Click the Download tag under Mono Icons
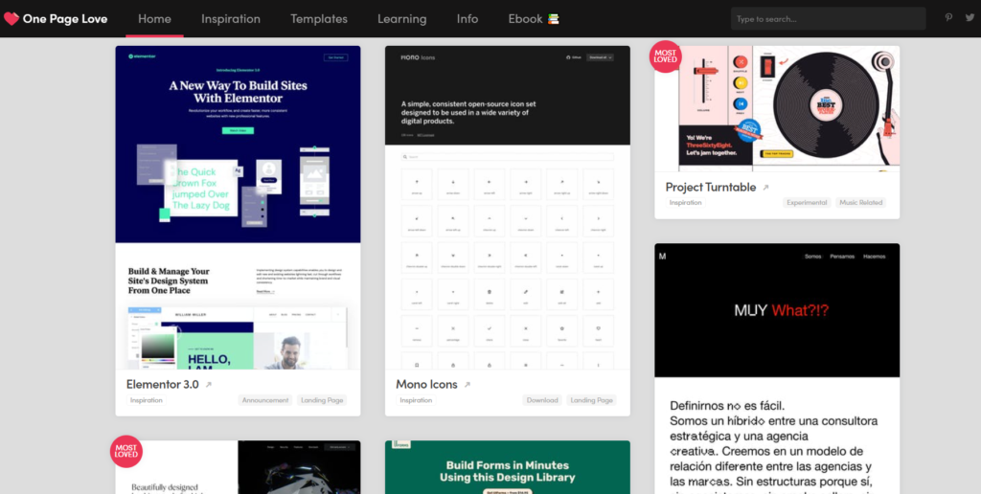This screenshot has width=981, height=494. coord(542,400)
